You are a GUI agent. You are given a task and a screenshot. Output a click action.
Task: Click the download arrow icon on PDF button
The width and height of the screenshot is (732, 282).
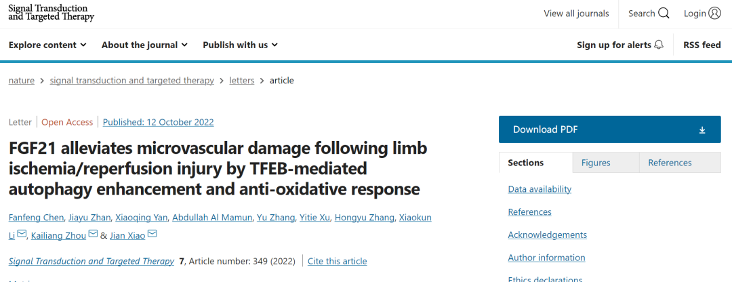click(702, 129)
